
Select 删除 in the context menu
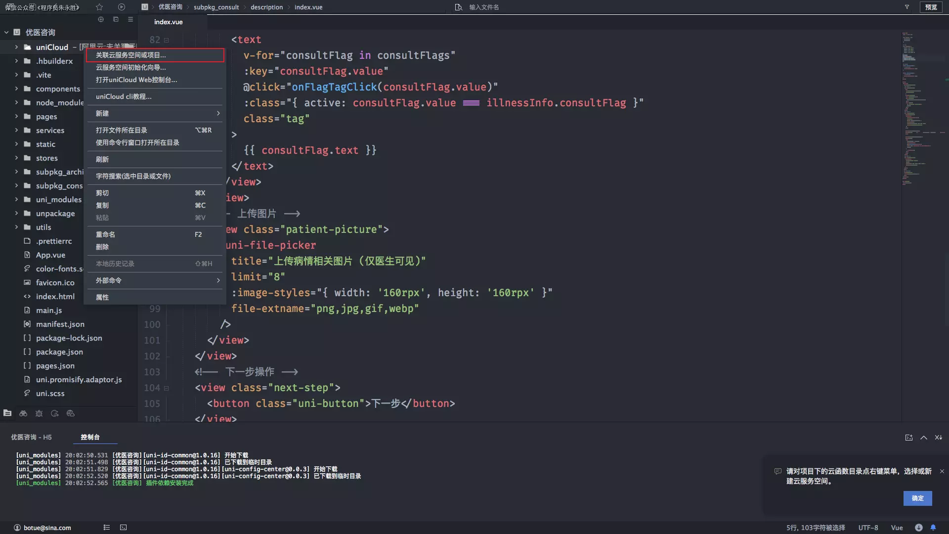tap(155, 247)
